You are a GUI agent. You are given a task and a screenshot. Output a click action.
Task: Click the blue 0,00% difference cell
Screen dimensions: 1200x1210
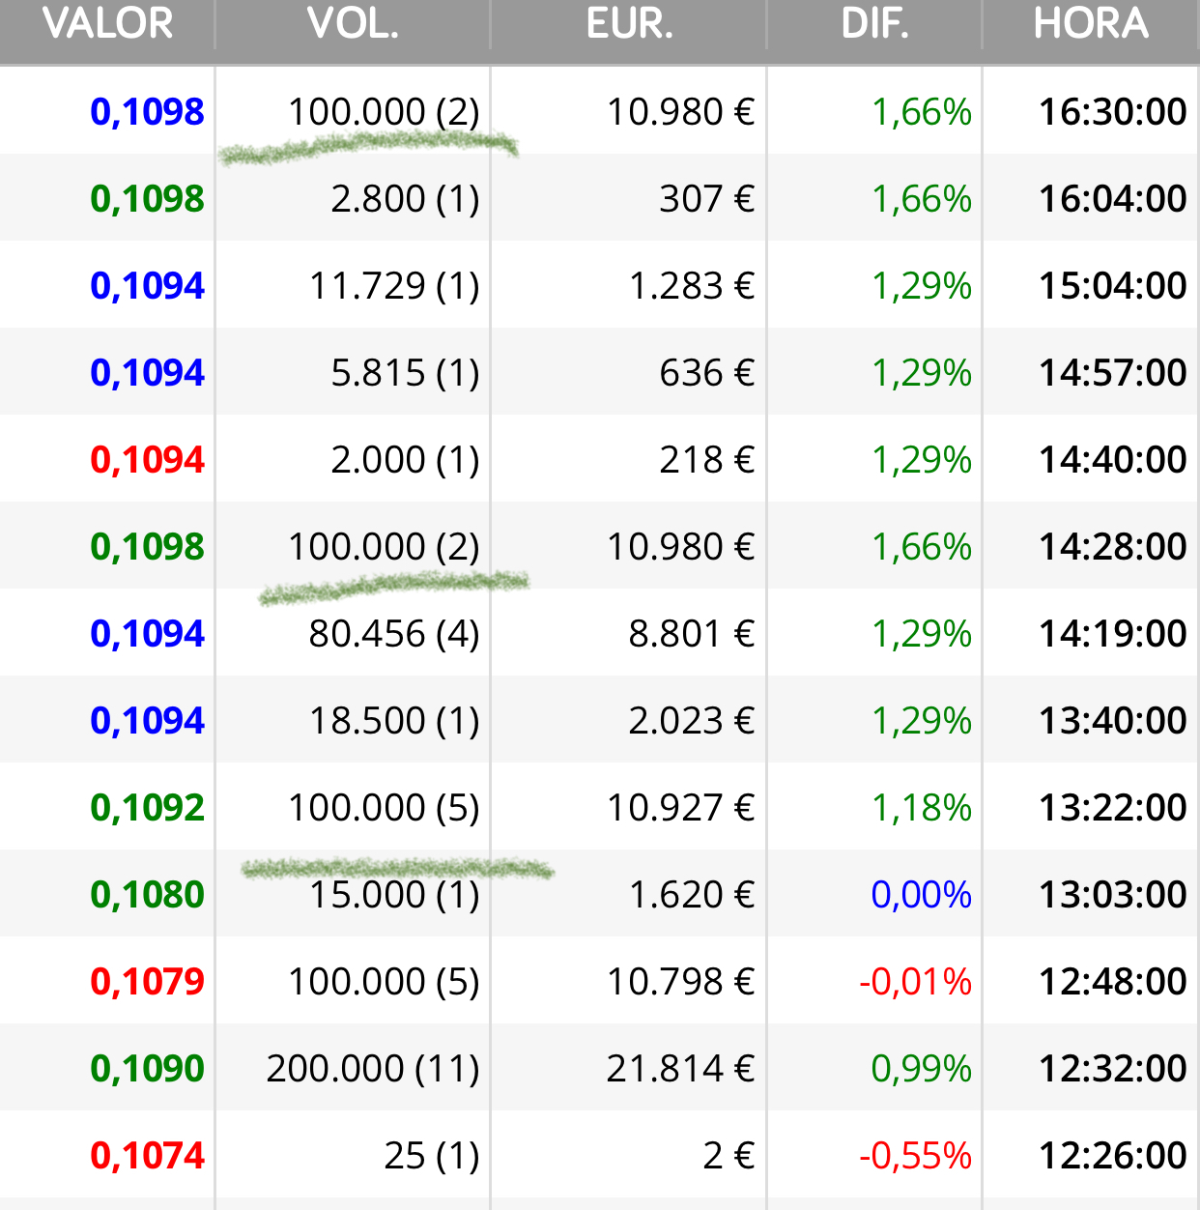[922, 895]
